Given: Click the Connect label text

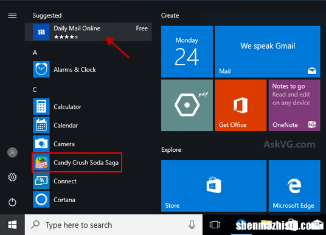Looking at the screenshot, I should (x=65, y=181).
